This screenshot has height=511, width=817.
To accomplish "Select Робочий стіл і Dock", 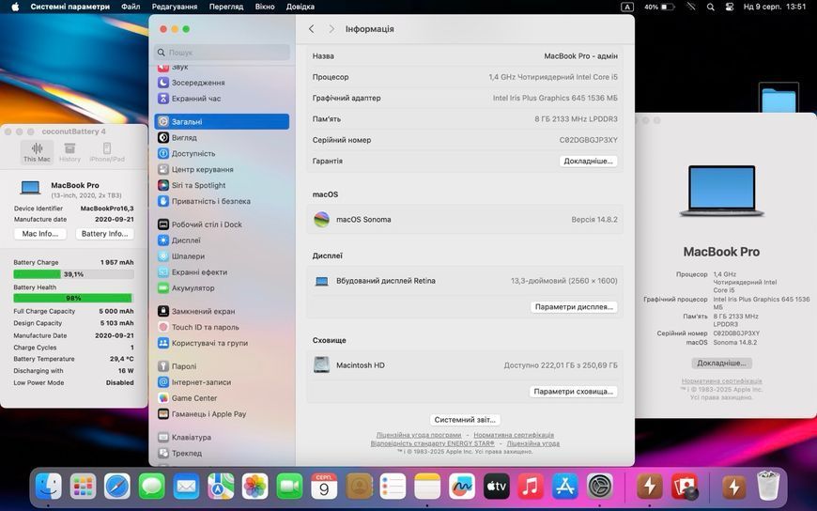I will tap(222, 225).
